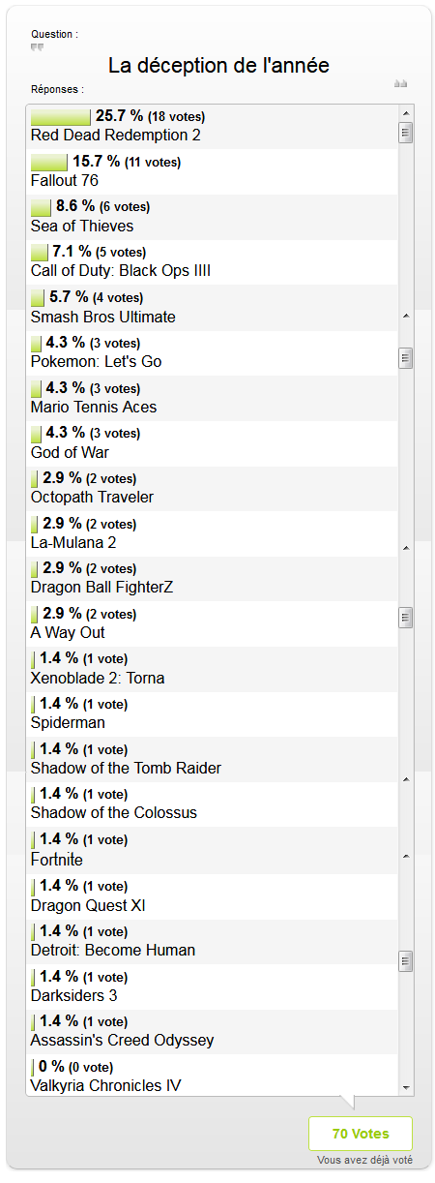435x1183 pixels.
Task: Select the Octopath Traveler answer
Action: tap(212, 488)
